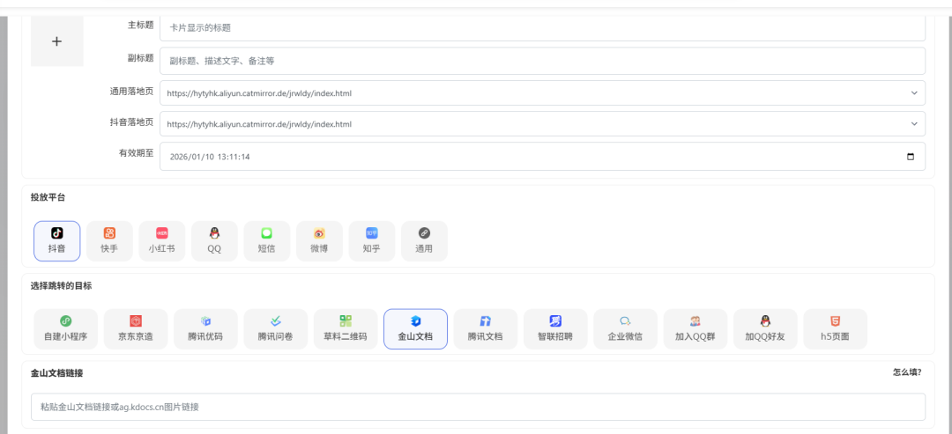Pick 腾讯问卷 target
This screenshot has width=952, height=434.
point(276,329)
